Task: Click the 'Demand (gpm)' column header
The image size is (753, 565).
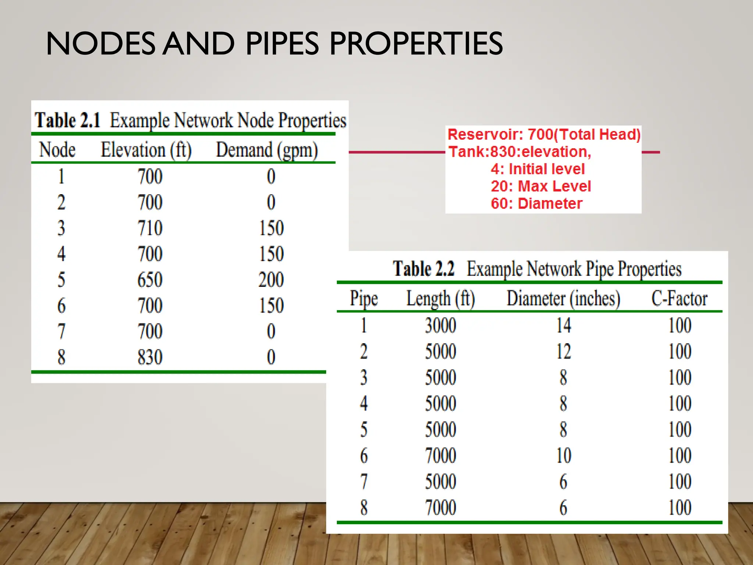Action: point(267,150)
